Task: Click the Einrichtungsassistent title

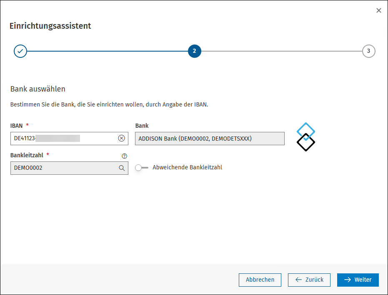Action: coord(50,26)
